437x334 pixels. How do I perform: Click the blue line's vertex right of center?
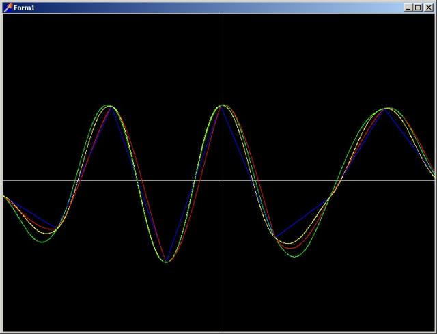pyautogui.click(x=276, y=236)
